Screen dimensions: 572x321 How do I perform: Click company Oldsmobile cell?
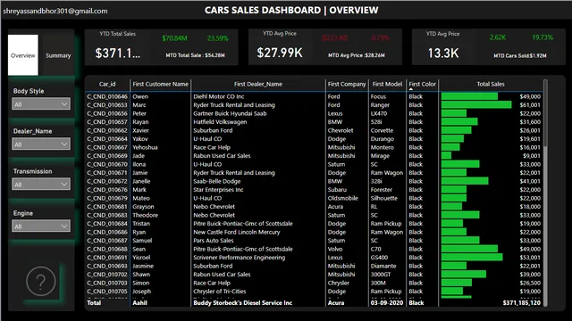[343, 198]
